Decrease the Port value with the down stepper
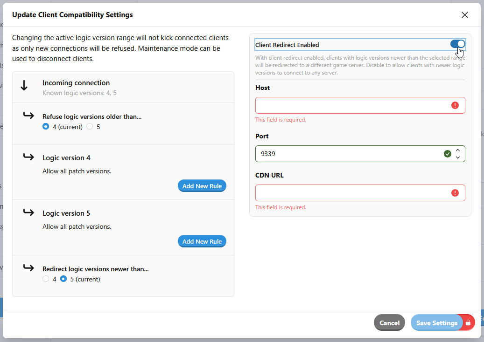The width and height of the screenshot is (484, 342). [458, 157]
